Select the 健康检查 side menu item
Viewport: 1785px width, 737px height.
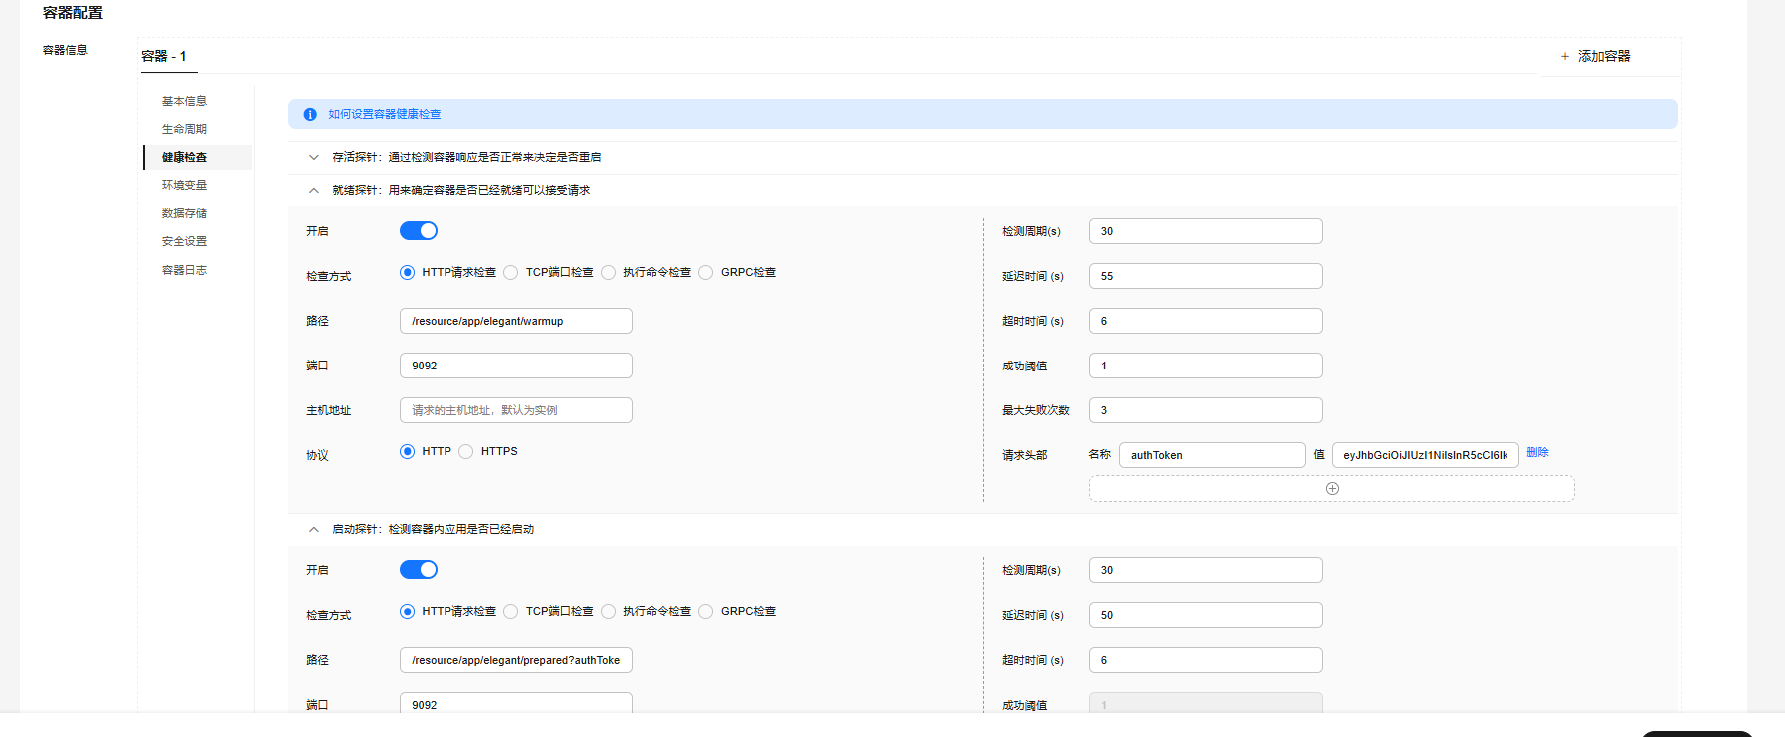point(184,157)
